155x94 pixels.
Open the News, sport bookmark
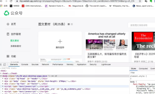(x=143, y=6)
